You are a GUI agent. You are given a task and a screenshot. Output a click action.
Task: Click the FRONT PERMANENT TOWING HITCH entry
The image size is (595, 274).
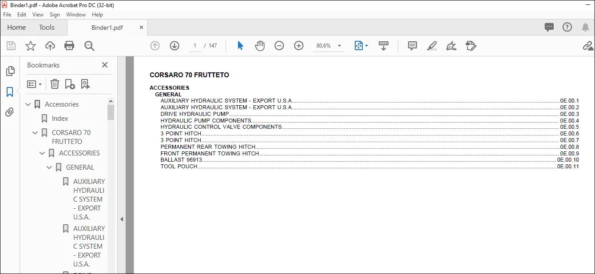pos(370,153)
